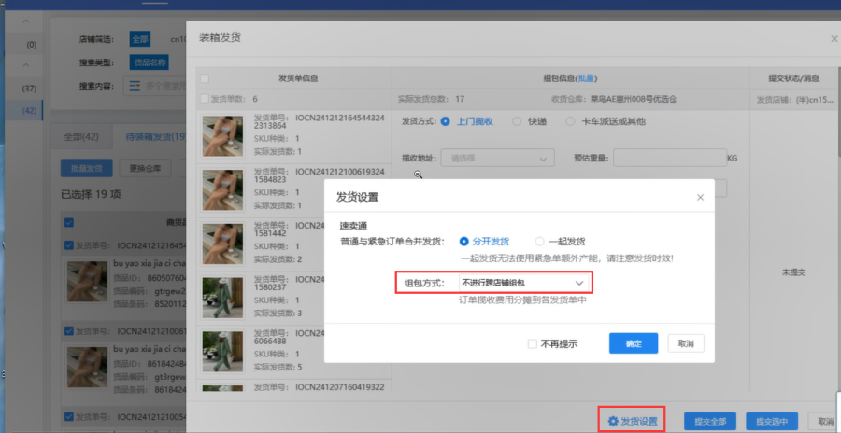Open the 揽收地址 dropdown
Screen dimensions: 841x433
pos(497,159)
